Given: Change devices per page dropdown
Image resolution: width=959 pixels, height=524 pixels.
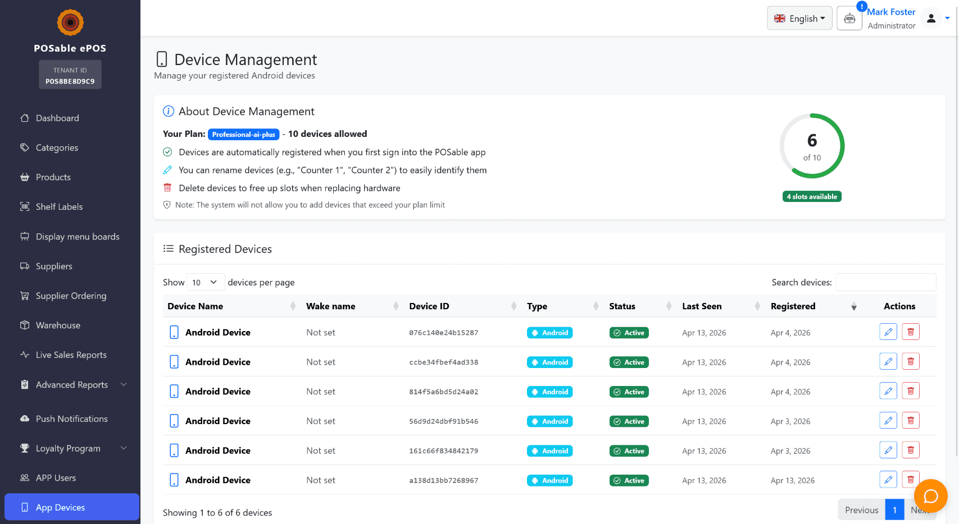Looking at the screenshot, I should click(204, 282).
